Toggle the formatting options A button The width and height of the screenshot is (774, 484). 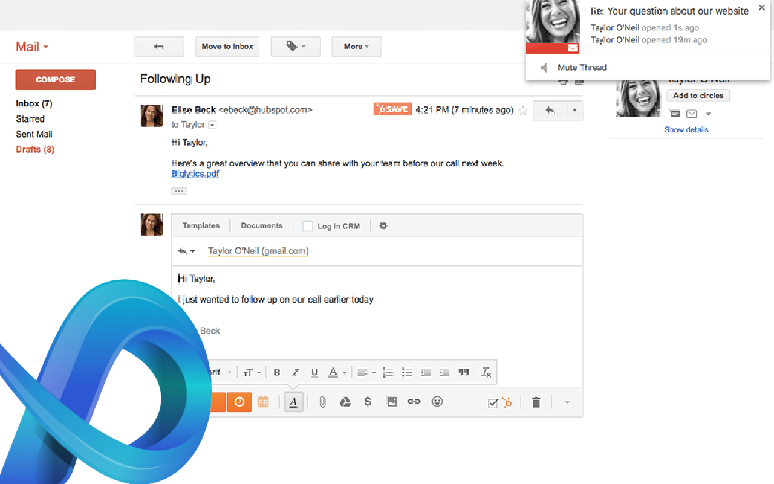(x=293, y=402)
